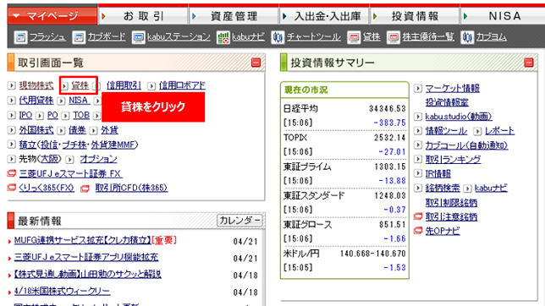Launch kabuステーション from the toolbar link
Viewport: 545px width, 306px height.
(x=179, y=37)
